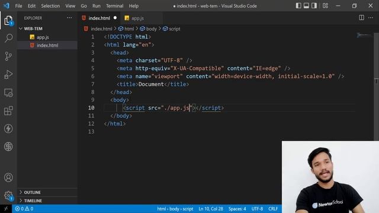Open the Accounts icon
The width and height of the screenshot is (379, 213).
tap(8, 177)
